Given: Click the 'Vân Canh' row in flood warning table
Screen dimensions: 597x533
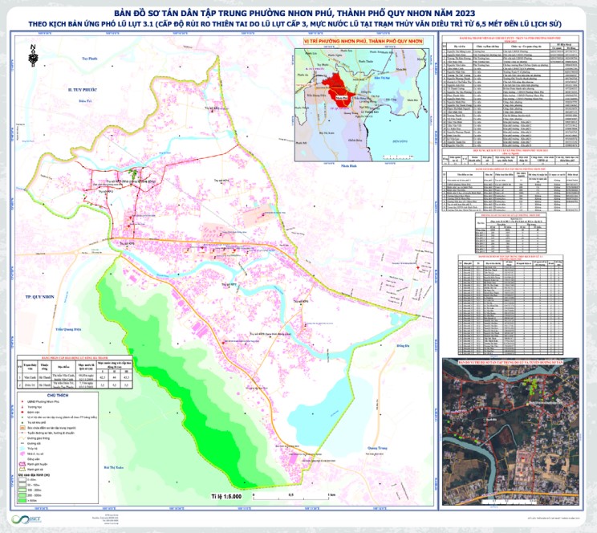Looking at the screenshot, I should (x=75, y=376).
